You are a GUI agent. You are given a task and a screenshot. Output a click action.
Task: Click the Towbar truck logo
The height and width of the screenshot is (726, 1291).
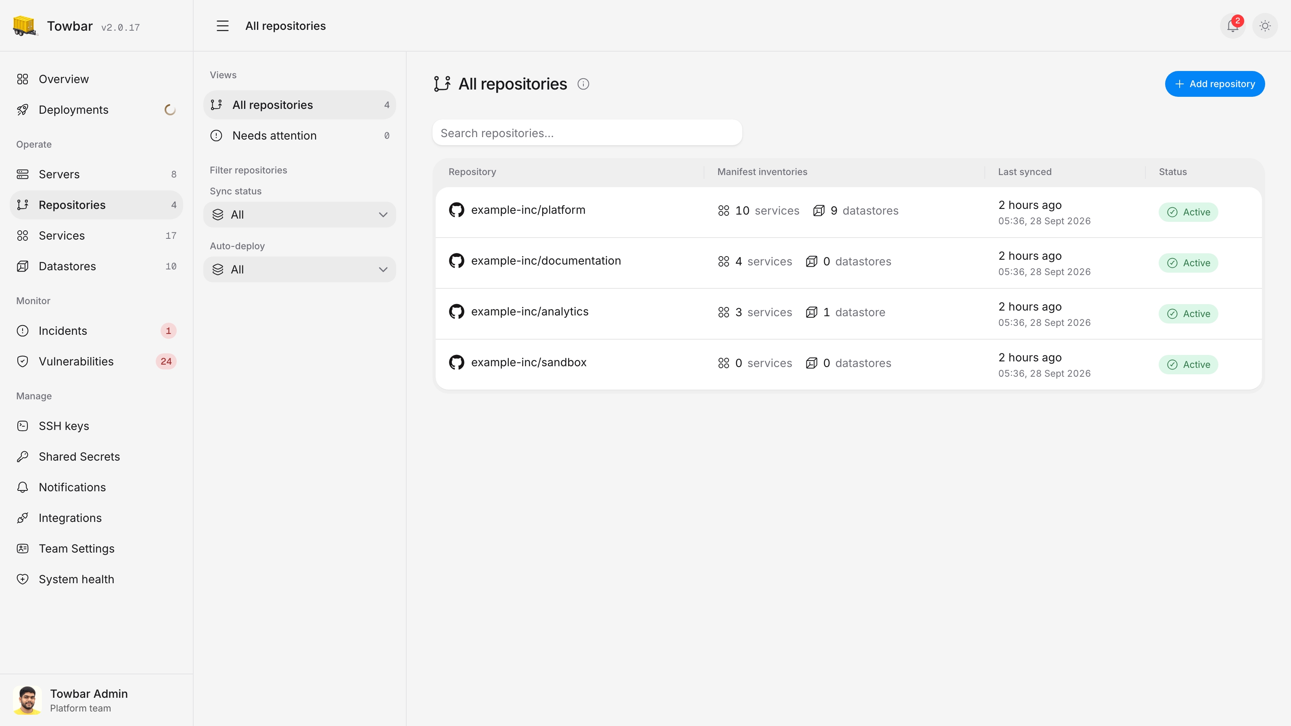(25, 25)
